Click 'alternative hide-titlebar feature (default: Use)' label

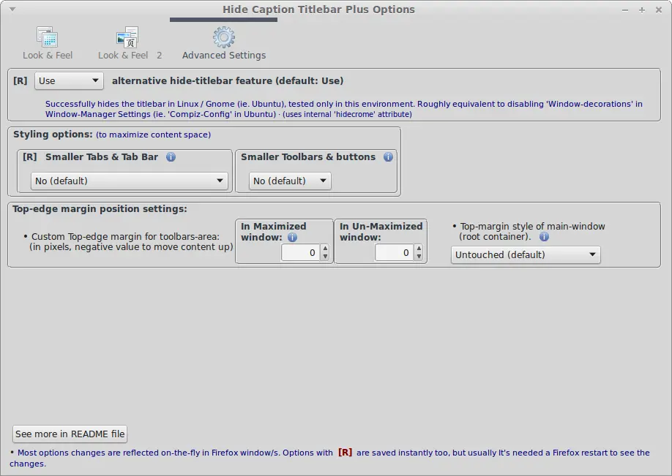tap(228, 81)
